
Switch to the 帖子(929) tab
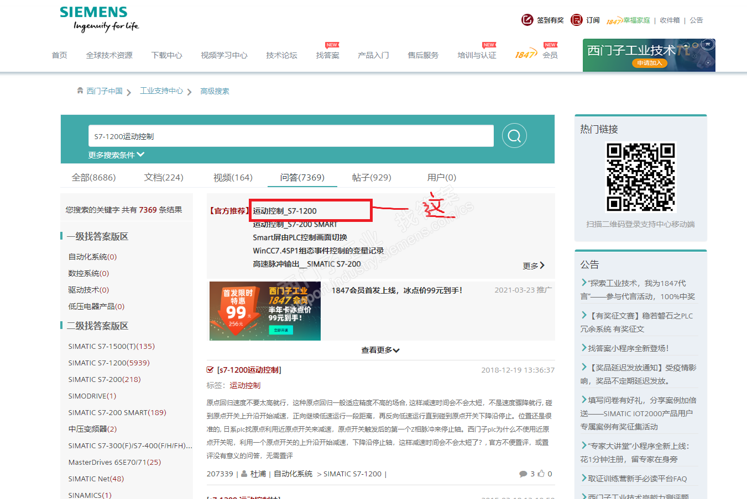pyautogui.click(x=372, y=177)
